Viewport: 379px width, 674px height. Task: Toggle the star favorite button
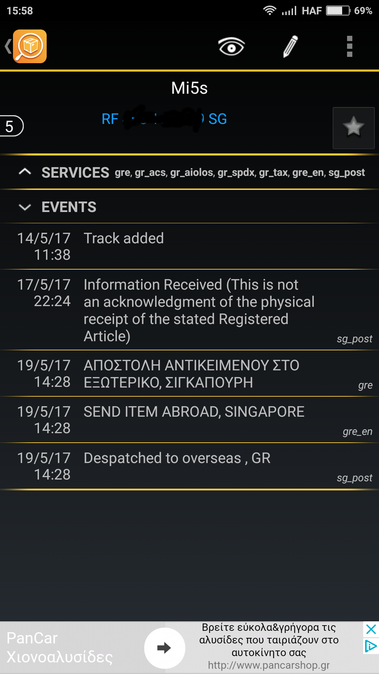pos(353,128)
